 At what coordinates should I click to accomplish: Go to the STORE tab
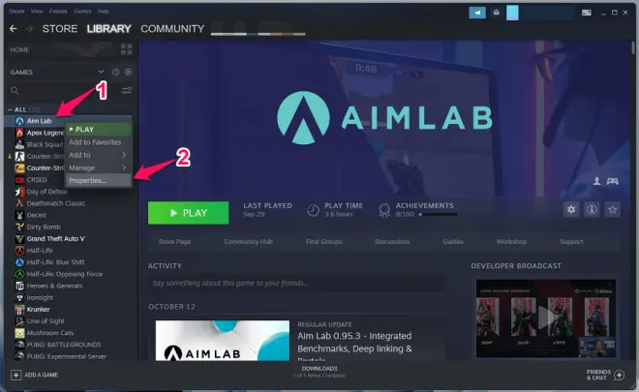tap(60, 28)
